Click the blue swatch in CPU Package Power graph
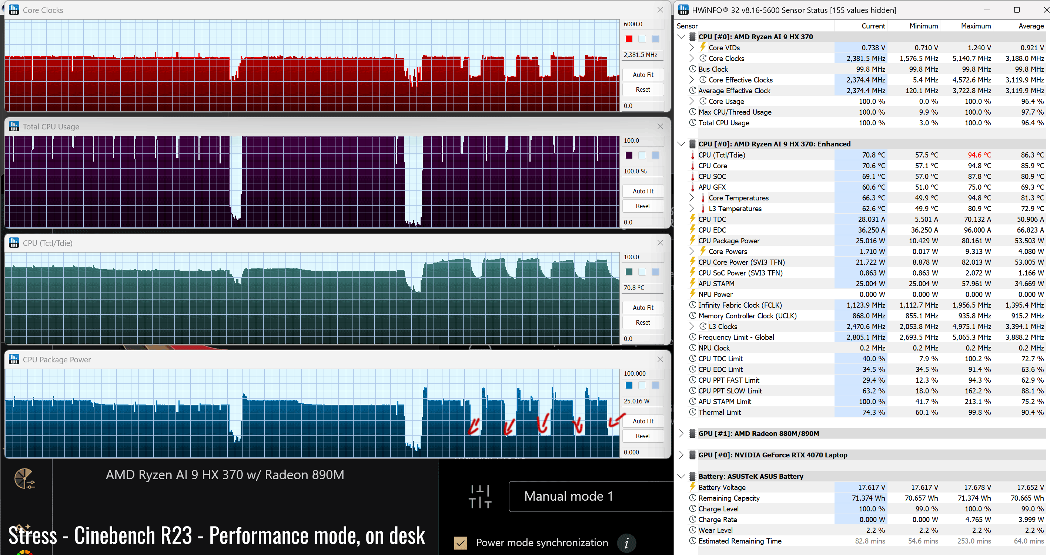This screenshot has height=555, width=1050. (x=629, y=385)
